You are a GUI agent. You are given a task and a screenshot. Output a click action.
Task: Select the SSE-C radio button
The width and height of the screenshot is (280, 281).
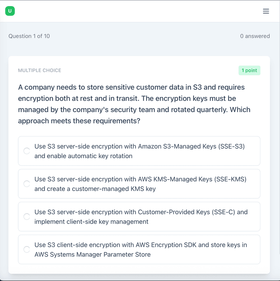tap(27, 217)
